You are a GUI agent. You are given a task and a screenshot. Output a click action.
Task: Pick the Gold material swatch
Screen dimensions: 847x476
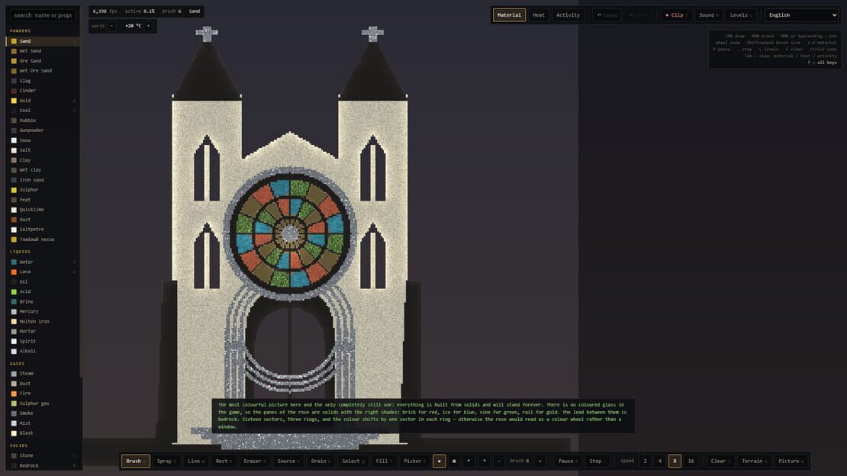click(x=14, y=101)
